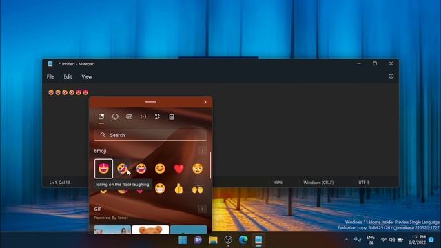Click the emoji Search field
Viewport: 441px width, 248px height.
150,135
